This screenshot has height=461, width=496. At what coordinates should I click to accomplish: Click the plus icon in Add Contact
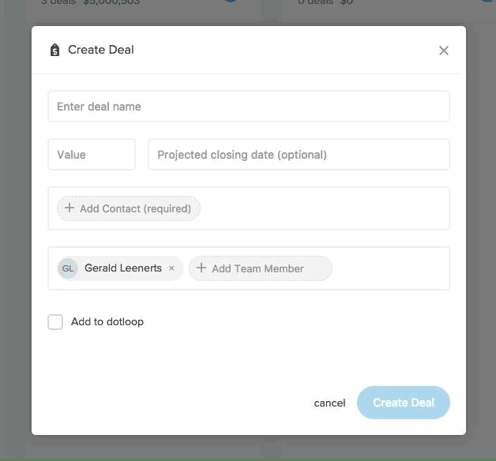click(70, 208)
